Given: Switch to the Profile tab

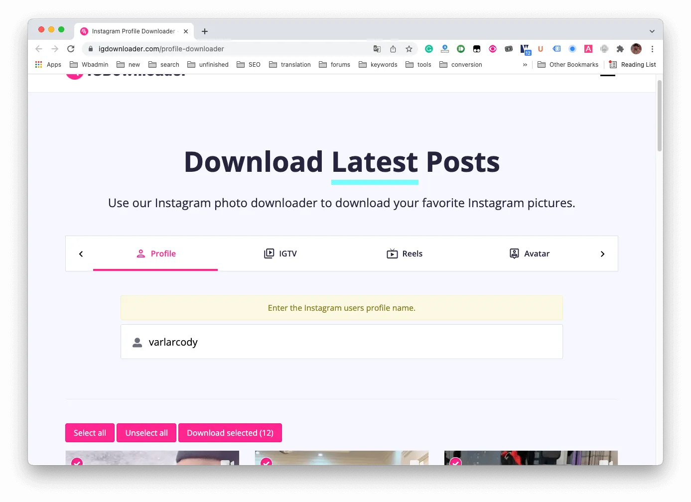Looking at the screenshot, I should tap(155, 253).
